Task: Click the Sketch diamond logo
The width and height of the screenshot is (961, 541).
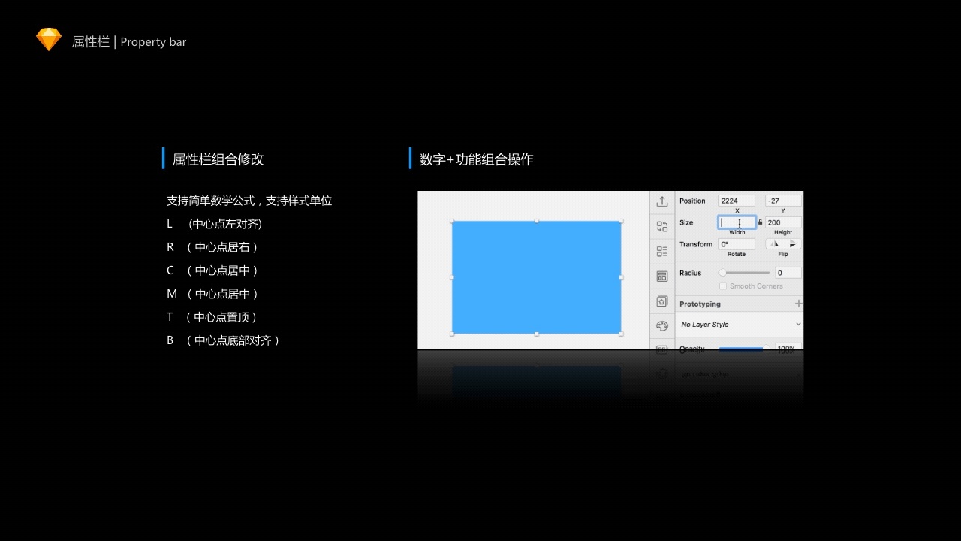Action: click(x=49, y=39)
